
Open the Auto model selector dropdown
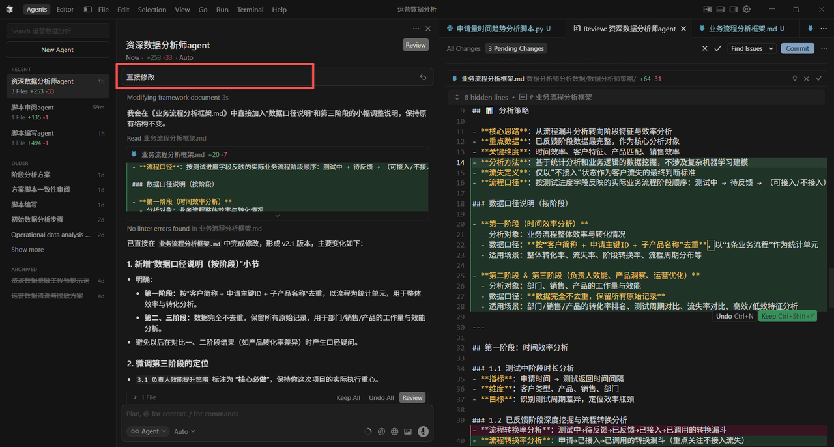(183, 431)
